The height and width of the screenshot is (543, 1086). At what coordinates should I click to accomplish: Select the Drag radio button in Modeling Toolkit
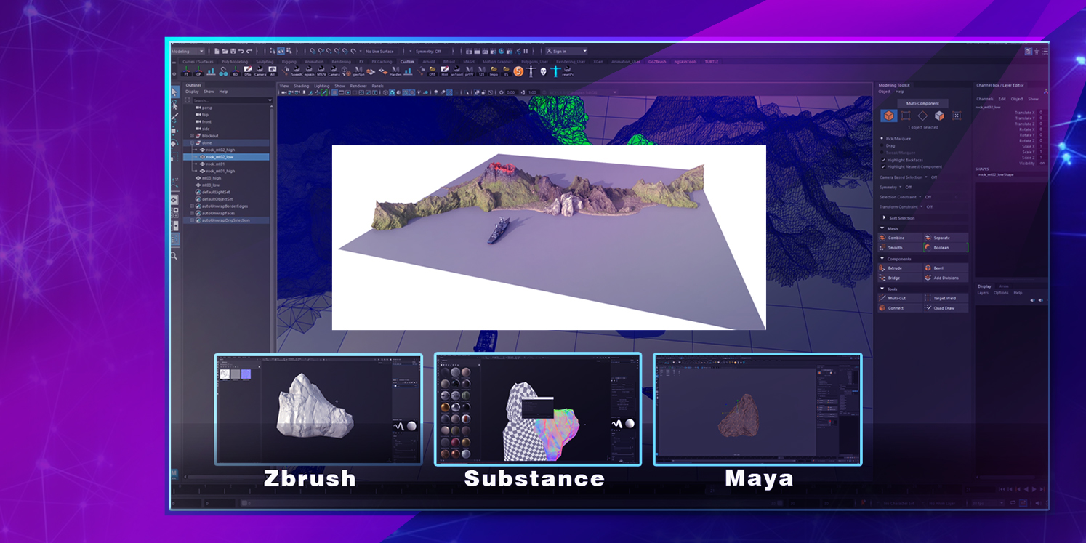[882, 145]
